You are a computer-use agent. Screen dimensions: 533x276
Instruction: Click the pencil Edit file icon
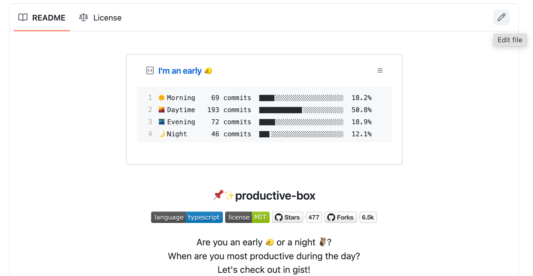point(501,17)
